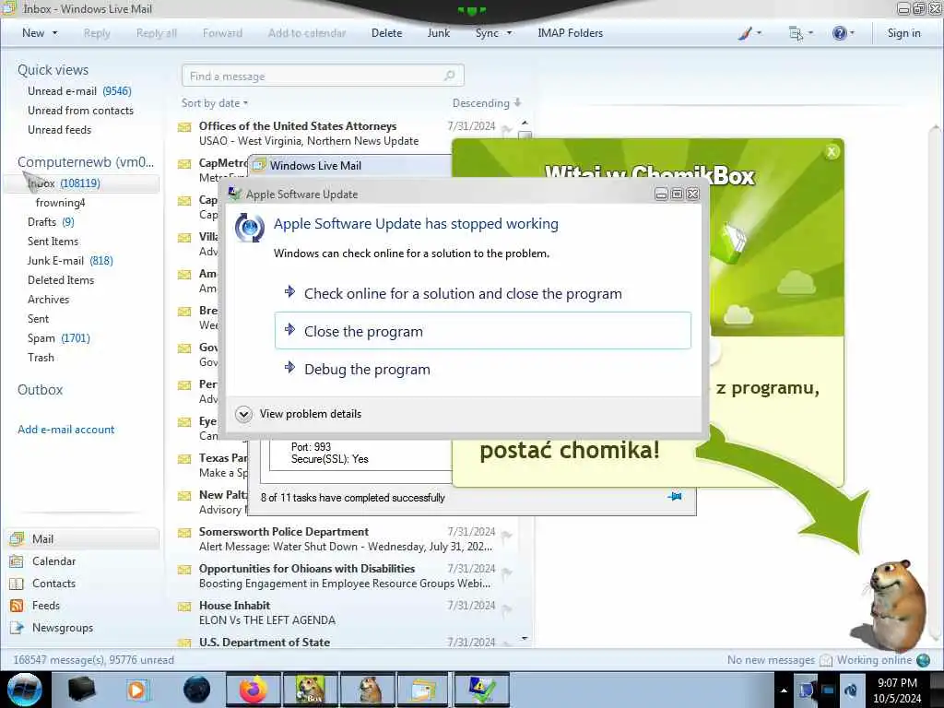Open Unread from contacts quick view
Screen dimensions: 944x708
click(x=80, y=111)
